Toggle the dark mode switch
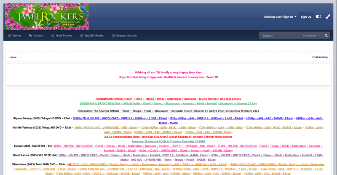 coord(318,16)
